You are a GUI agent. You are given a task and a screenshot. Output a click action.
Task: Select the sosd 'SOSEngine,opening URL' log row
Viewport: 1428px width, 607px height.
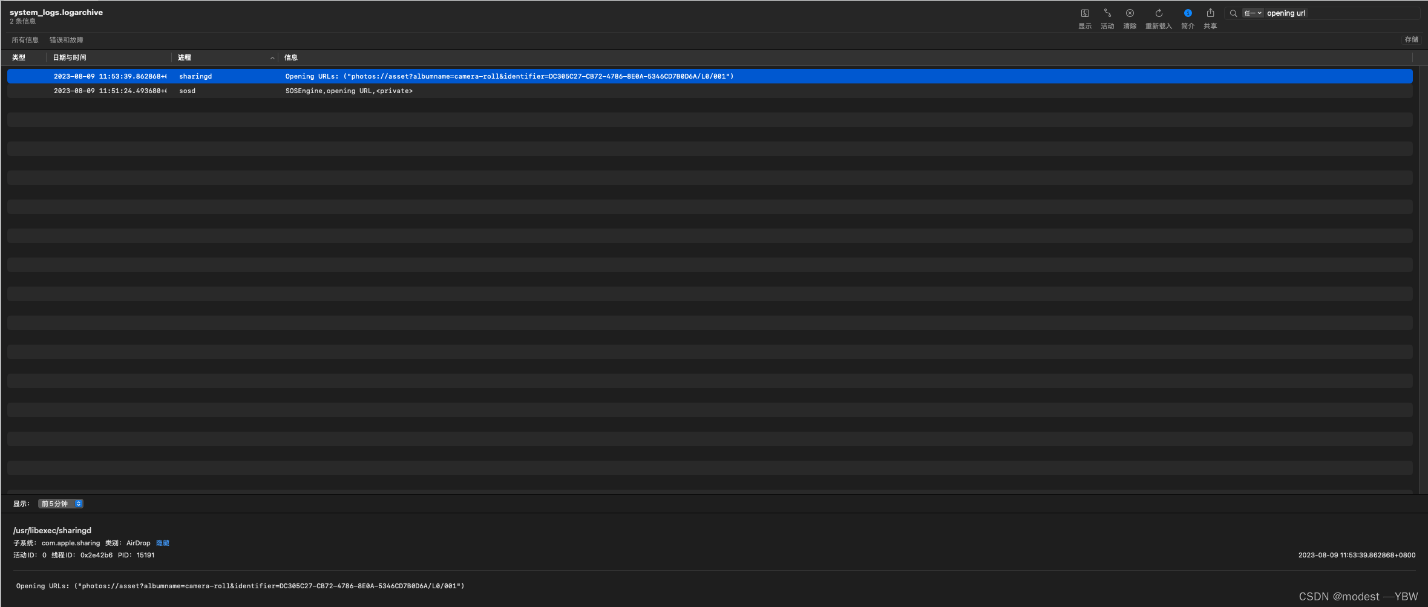[710, 91]
